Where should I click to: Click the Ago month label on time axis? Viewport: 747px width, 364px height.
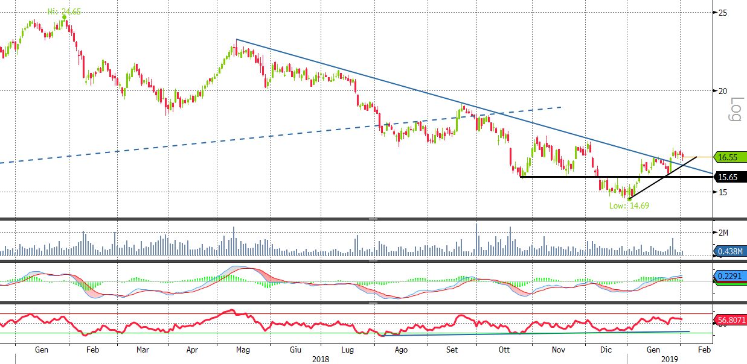[400, 350]
